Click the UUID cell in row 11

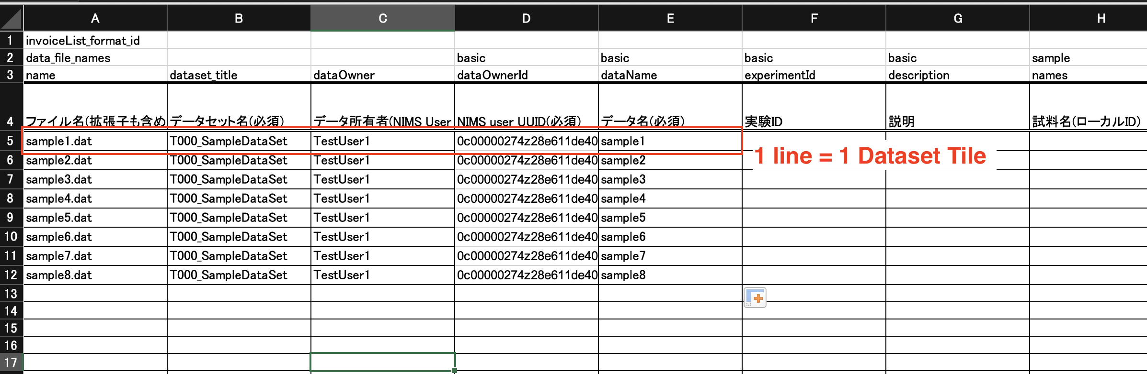click(526, 256)
